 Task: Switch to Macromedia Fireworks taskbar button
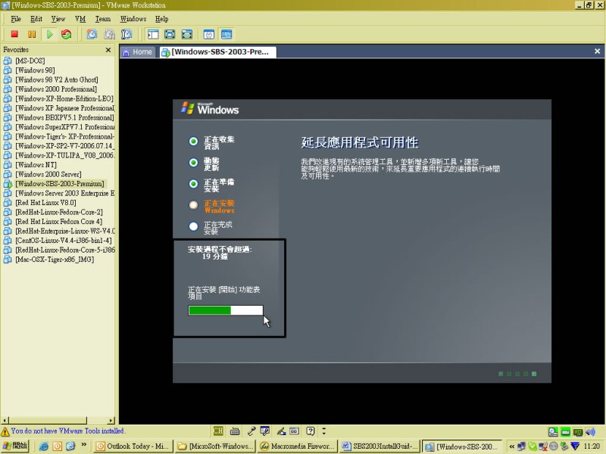297,446
